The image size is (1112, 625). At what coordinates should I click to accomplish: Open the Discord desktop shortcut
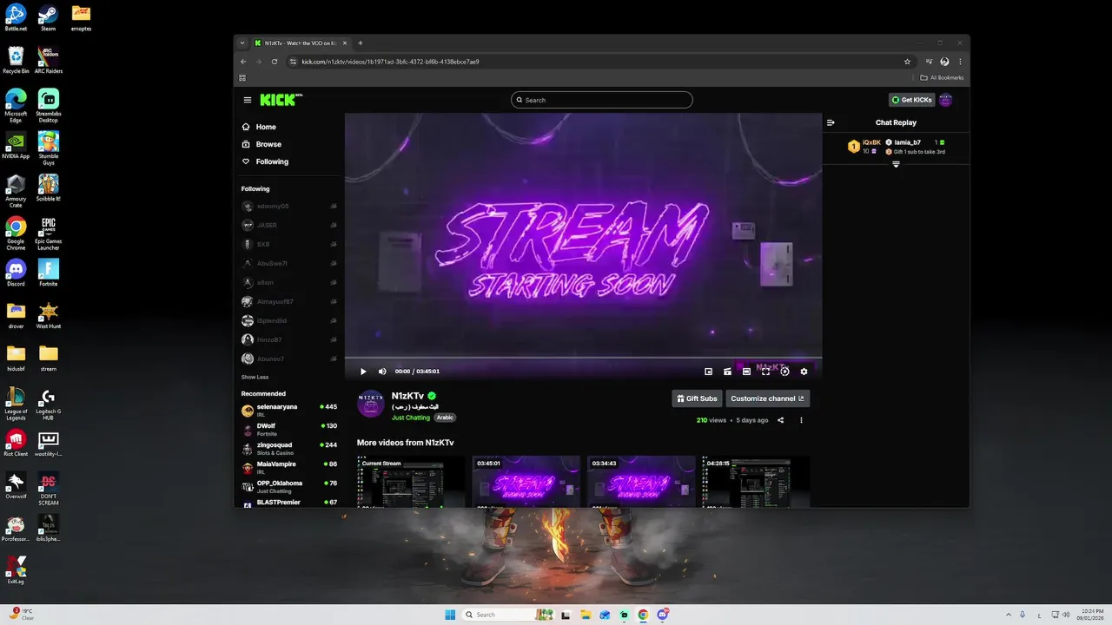pos(16,273)
